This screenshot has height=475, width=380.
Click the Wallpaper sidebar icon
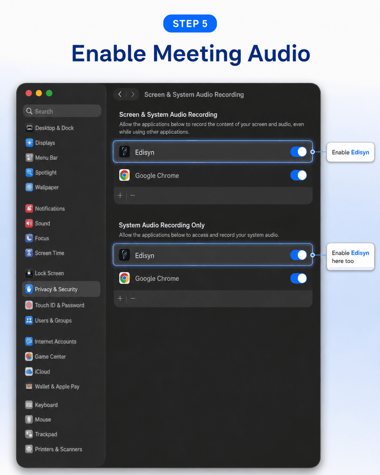(x=29, y=187)
